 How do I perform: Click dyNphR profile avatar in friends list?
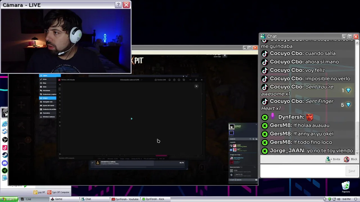(x=231, y=127)
